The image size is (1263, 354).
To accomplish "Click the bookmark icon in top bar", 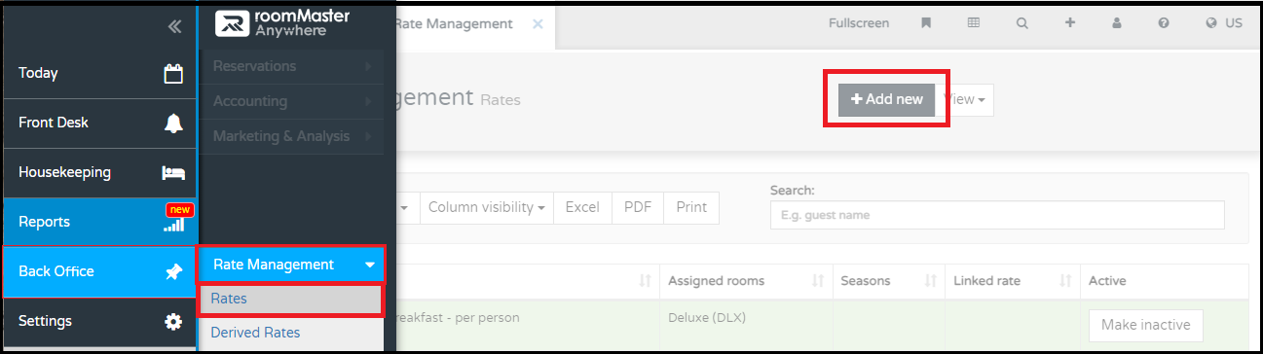I will click(926, 23).
